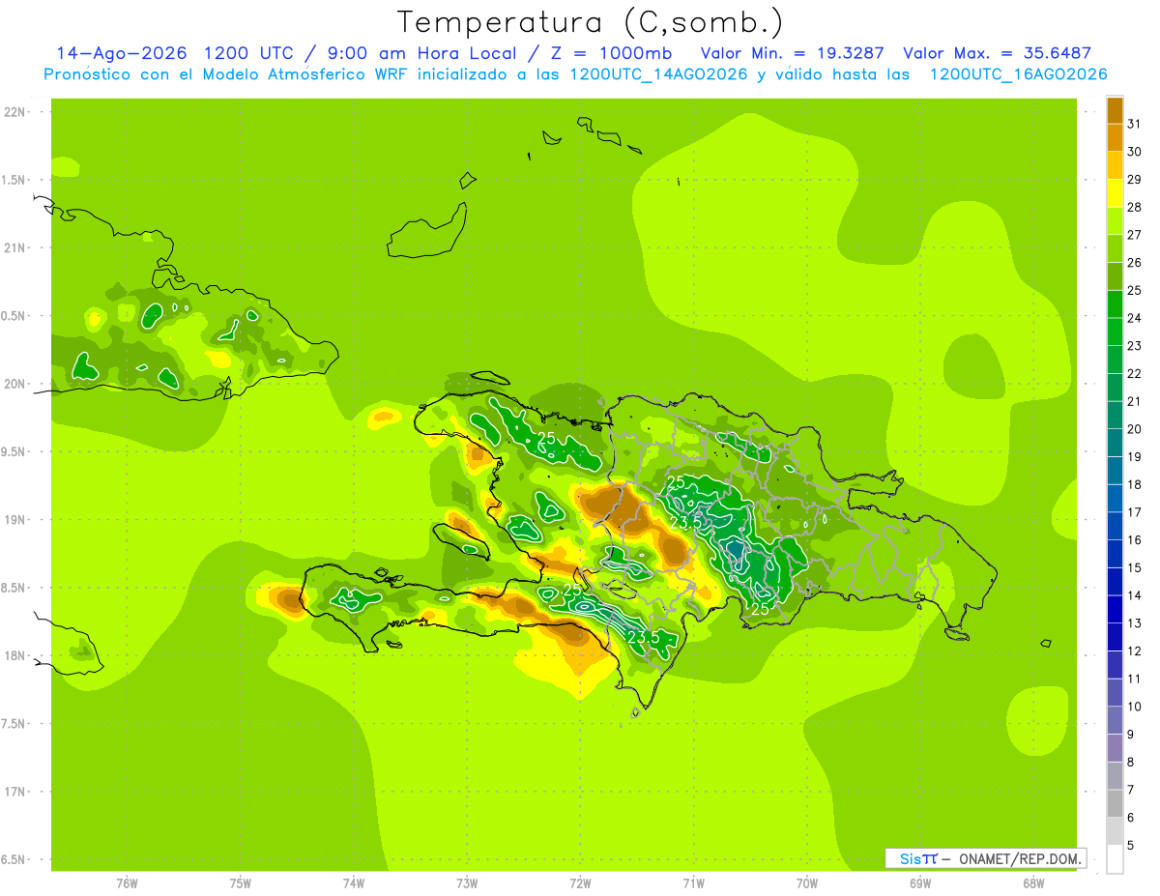This screenshot has width=1160, height=896.
Task: Click the 69W longitude axis label
Action: [x=920, y=883]
